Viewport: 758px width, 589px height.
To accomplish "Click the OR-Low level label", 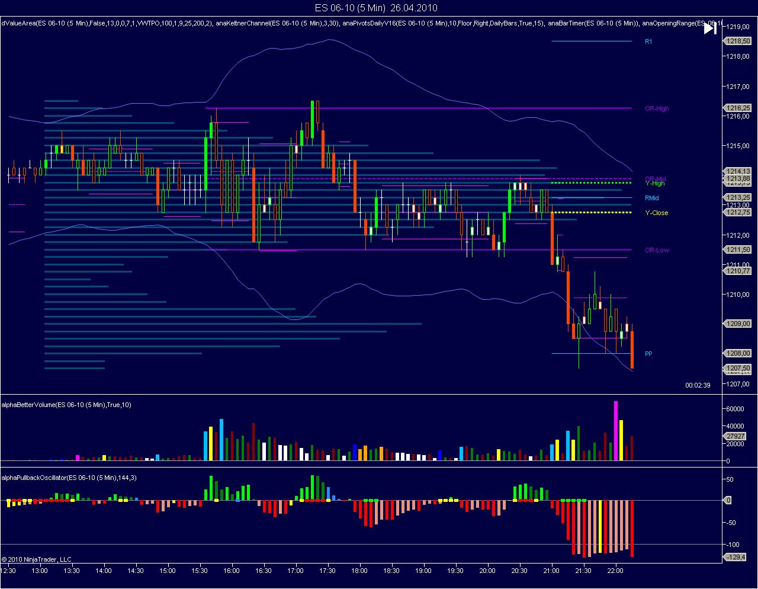I will [x=657, y=250].
